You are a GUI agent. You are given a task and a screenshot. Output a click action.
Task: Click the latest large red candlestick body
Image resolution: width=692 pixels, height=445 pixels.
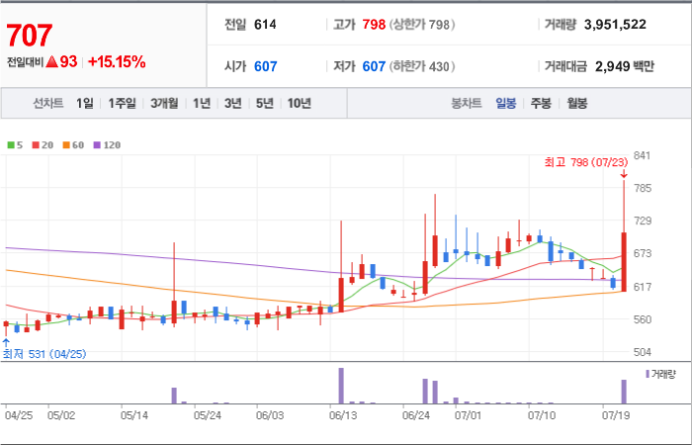(x=624, y=262)
